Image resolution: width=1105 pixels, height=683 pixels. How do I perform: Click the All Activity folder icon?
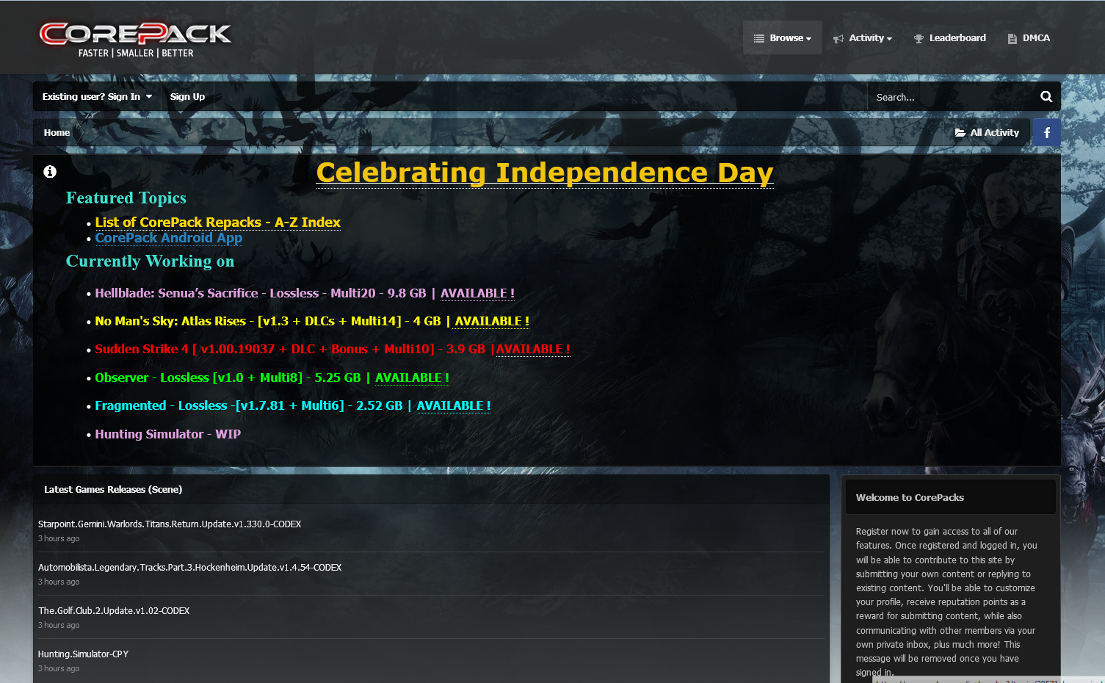(x=960, y=133)
